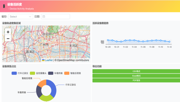Click the orange 智能后视镜 donut slice
The width and height of the screenshot is (180, 102).
coord(43,83)
